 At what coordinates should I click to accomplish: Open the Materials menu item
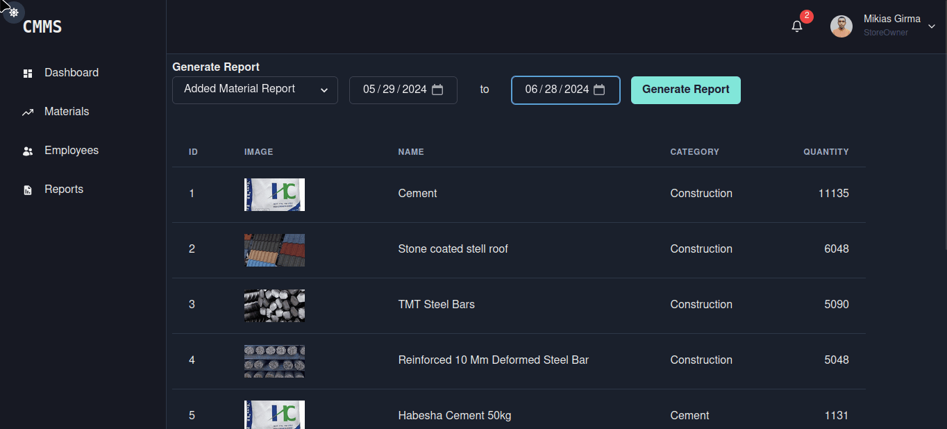pyautogui.click(x=67, y=112)
